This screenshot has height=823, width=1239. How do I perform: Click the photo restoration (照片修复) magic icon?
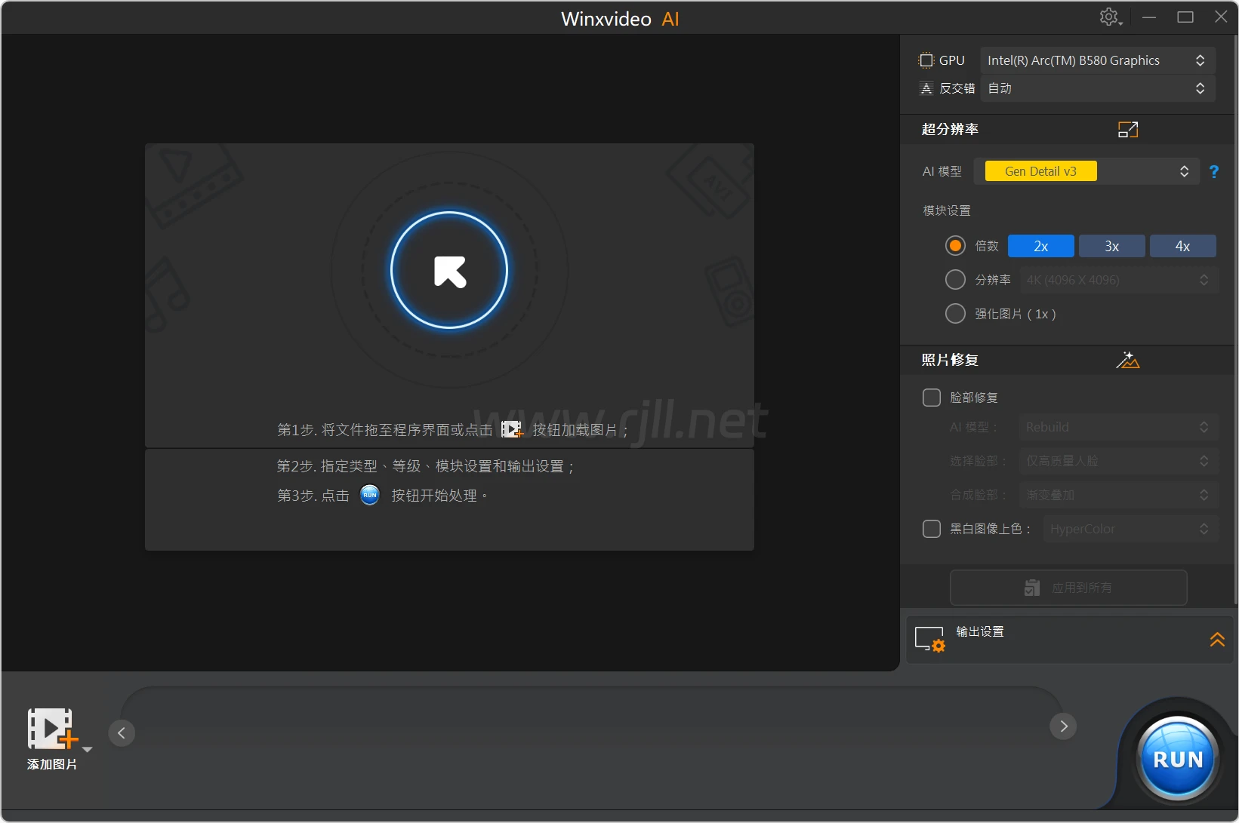click(1127, 361)
